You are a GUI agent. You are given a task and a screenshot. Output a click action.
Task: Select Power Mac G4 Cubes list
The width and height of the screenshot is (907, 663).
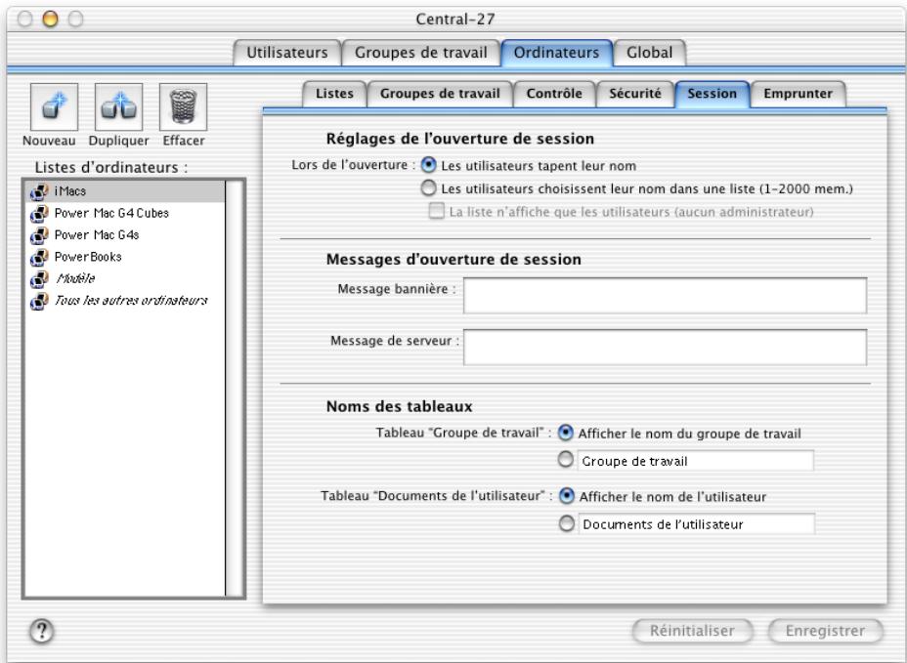(x=125, y=213)
